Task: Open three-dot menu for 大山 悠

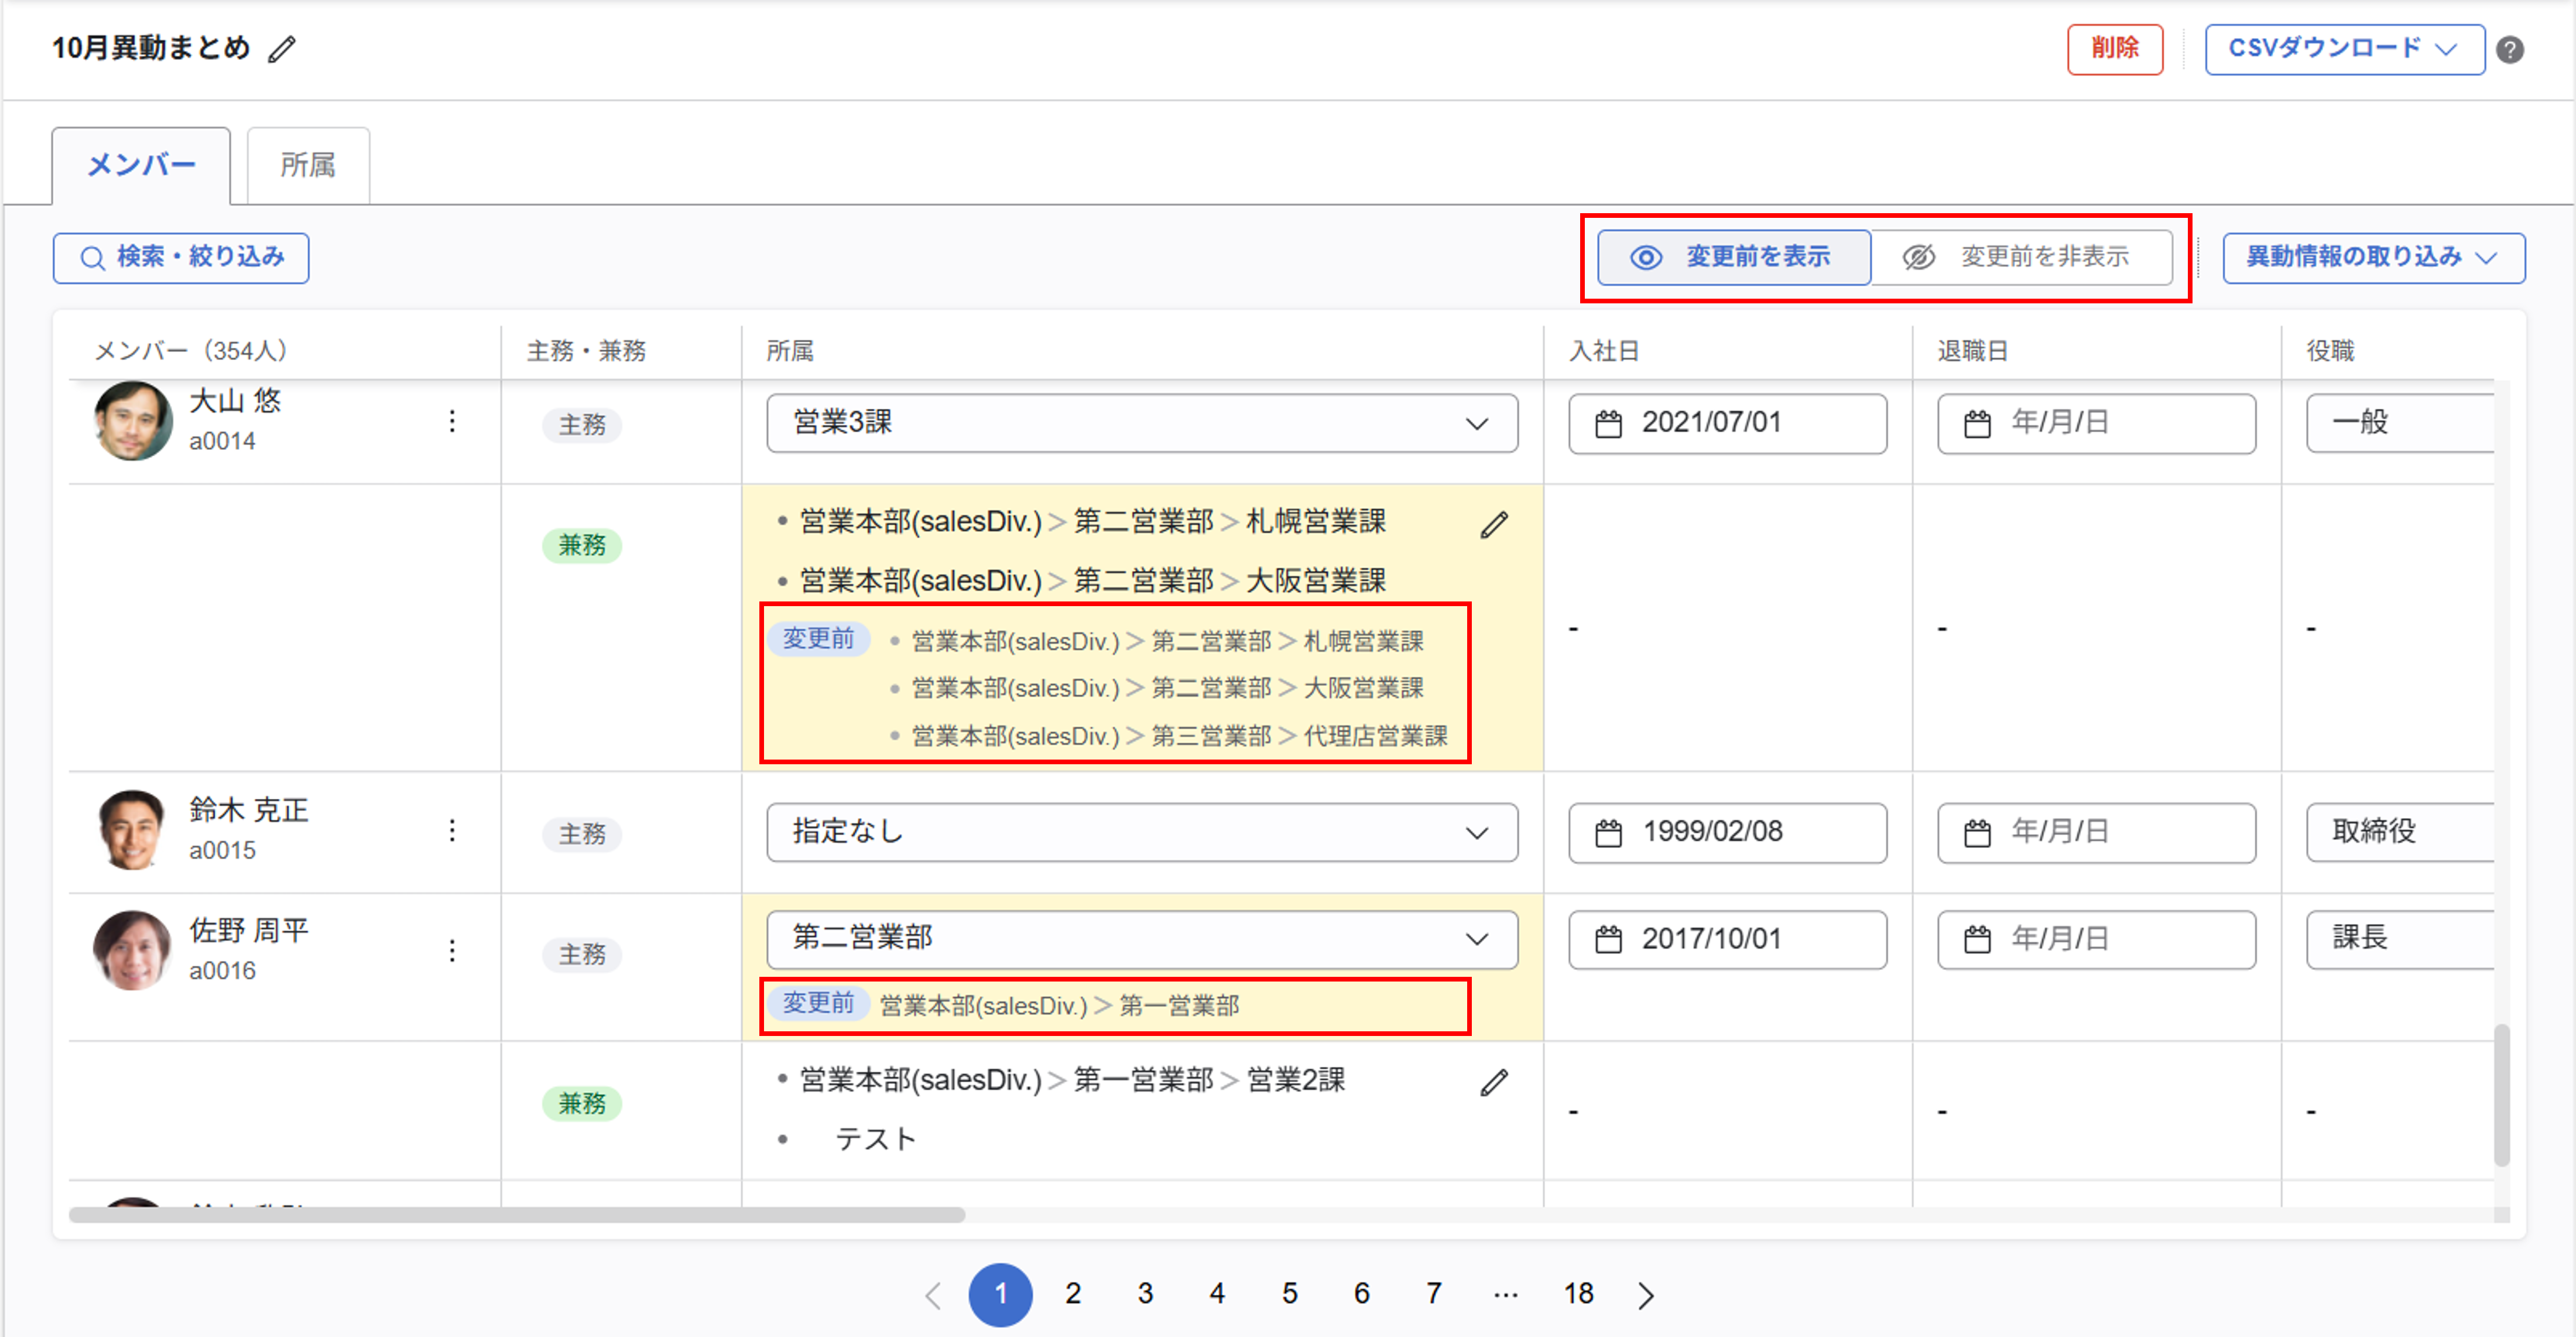Action: coord(452,421)
